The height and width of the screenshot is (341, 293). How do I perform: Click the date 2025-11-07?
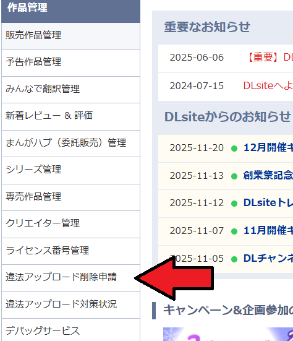pos(197,231)
